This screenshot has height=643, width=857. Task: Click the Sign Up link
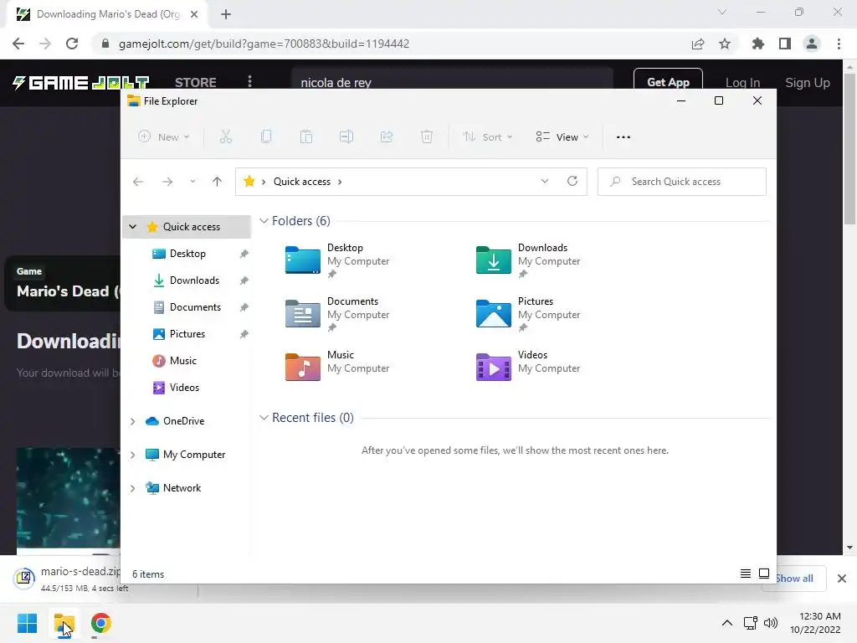pyautogui.click(x=808, y=83)
